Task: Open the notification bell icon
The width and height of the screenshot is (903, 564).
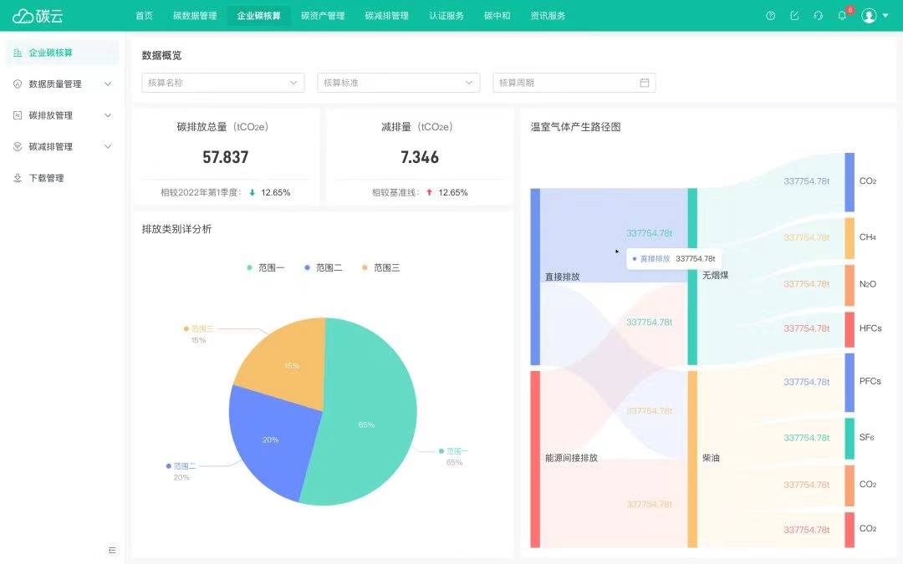Action: (842, 16)
